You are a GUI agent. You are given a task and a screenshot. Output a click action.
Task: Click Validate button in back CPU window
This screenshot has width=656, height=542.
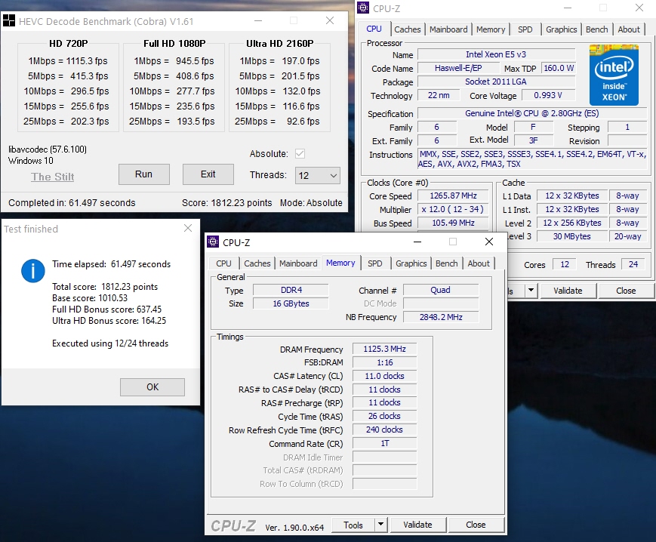point(568,291)
